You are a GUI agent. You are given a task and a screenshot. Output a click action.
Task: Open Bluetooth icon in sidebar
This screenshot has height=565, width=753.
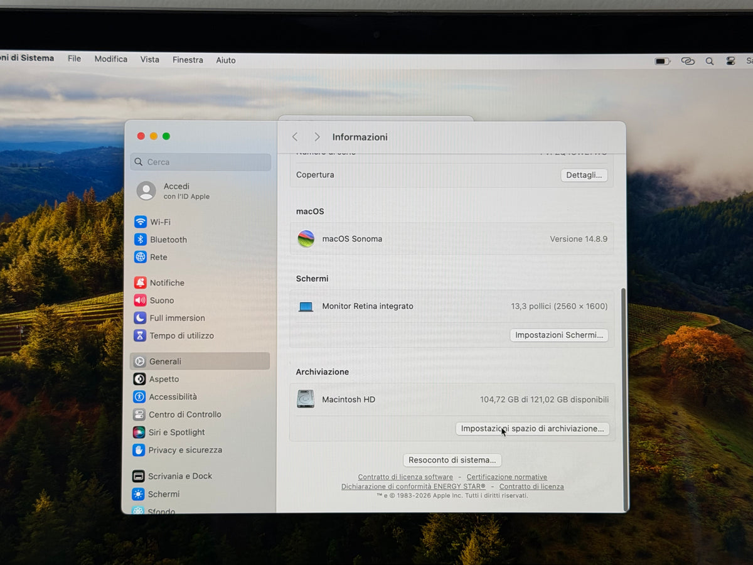pos(141,240)
